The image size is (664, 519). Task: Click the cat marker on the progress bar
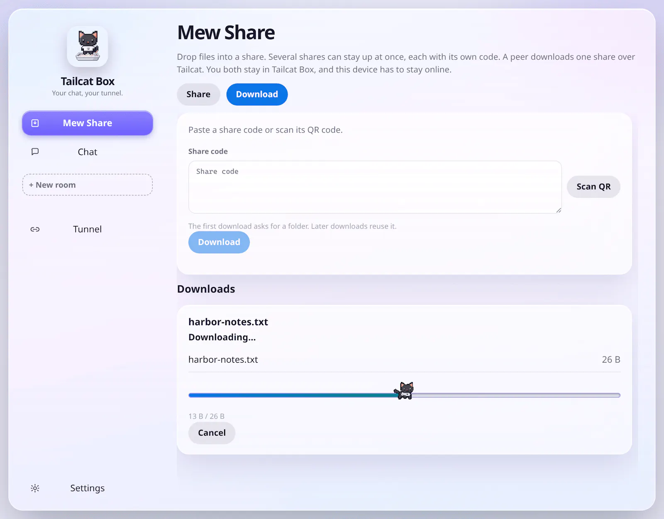click(404, 391)
